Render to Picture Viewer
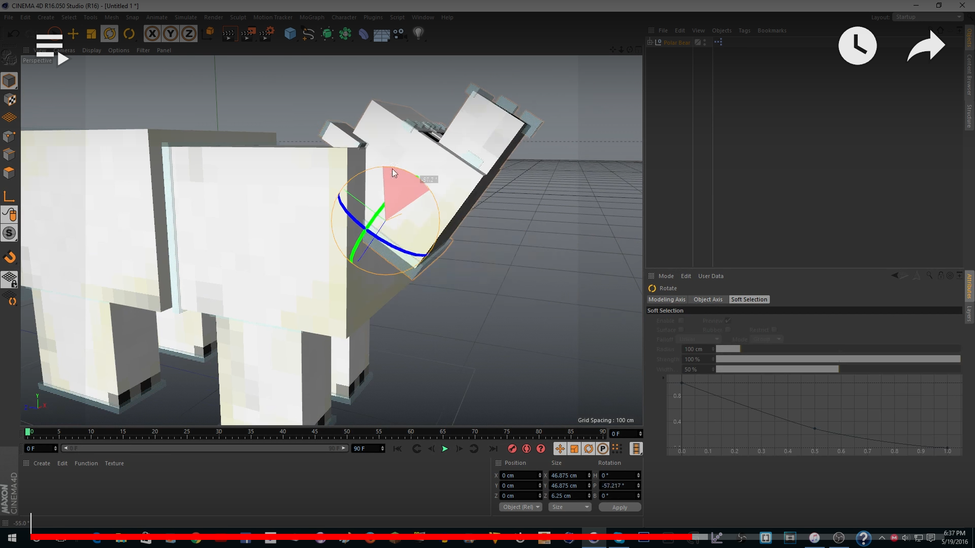This screenshot has width=975, height=548. 248,34
